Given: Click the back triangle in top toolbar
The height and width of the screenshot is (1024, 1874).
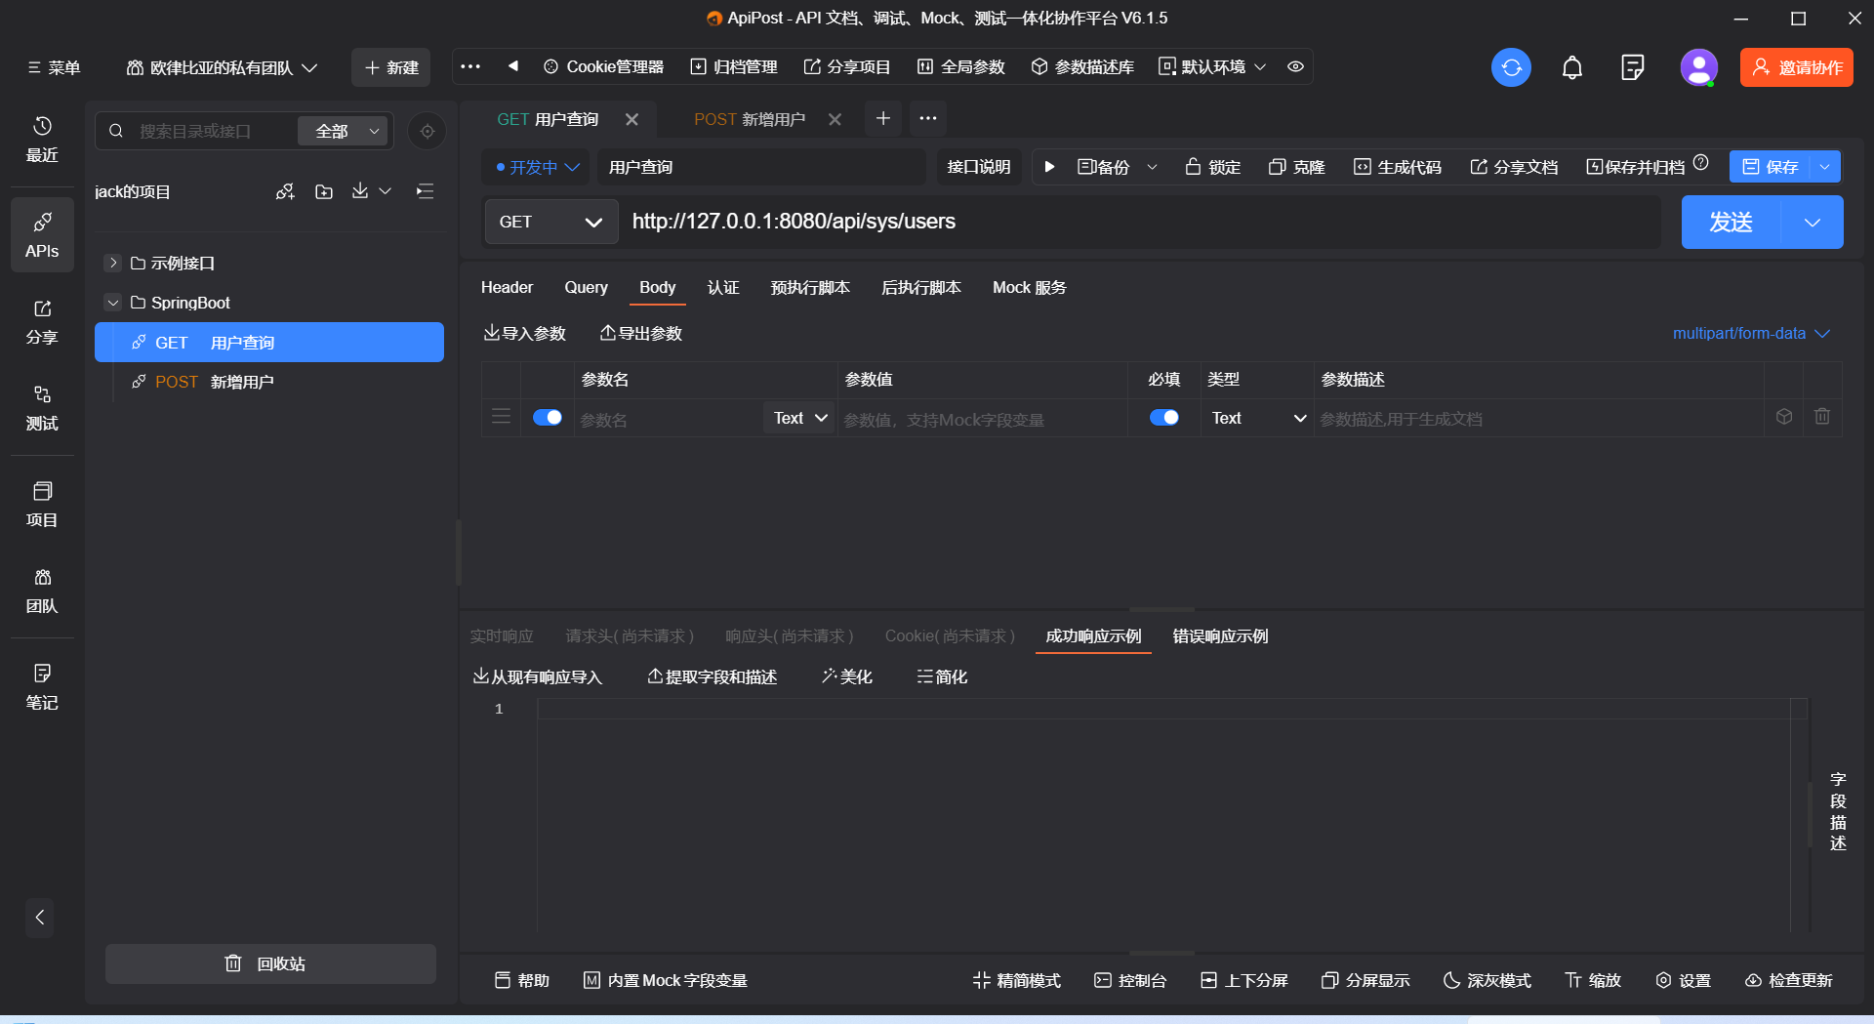Looking at the screenshot, I should coord(513,66).
